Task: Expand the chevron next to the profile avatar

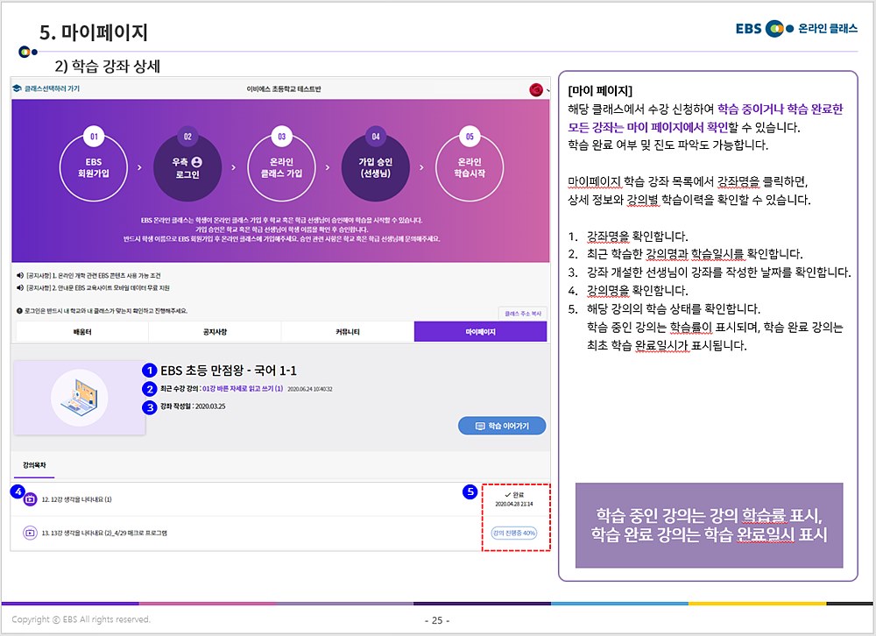Action: coord(547,90)
